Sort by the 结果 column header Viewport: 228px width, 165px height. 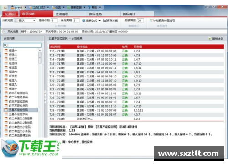click(x=125, y=46)
